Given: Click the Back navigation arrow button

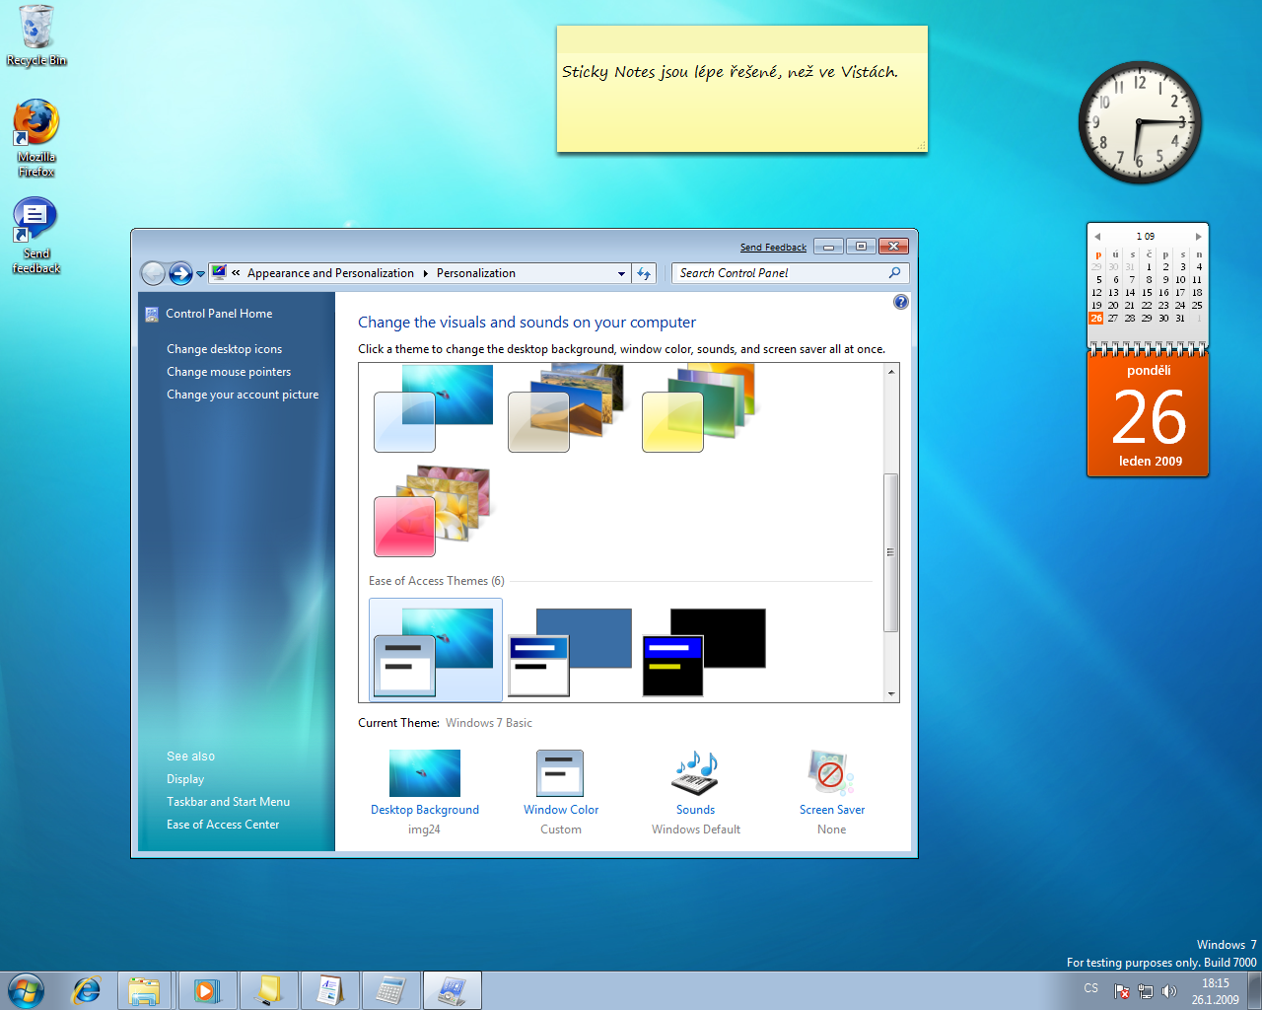Looking at the screenshot, I should pyautogui.click(x=153, y=273).
